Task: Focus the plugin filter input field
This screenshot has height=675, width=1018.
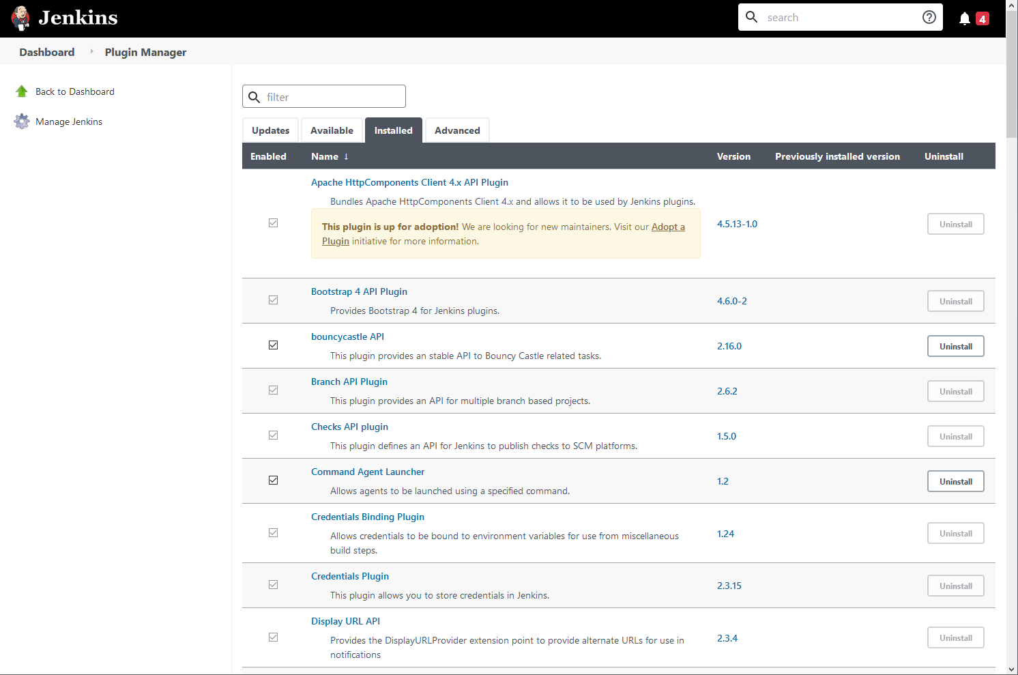Action: pos(324,96)
